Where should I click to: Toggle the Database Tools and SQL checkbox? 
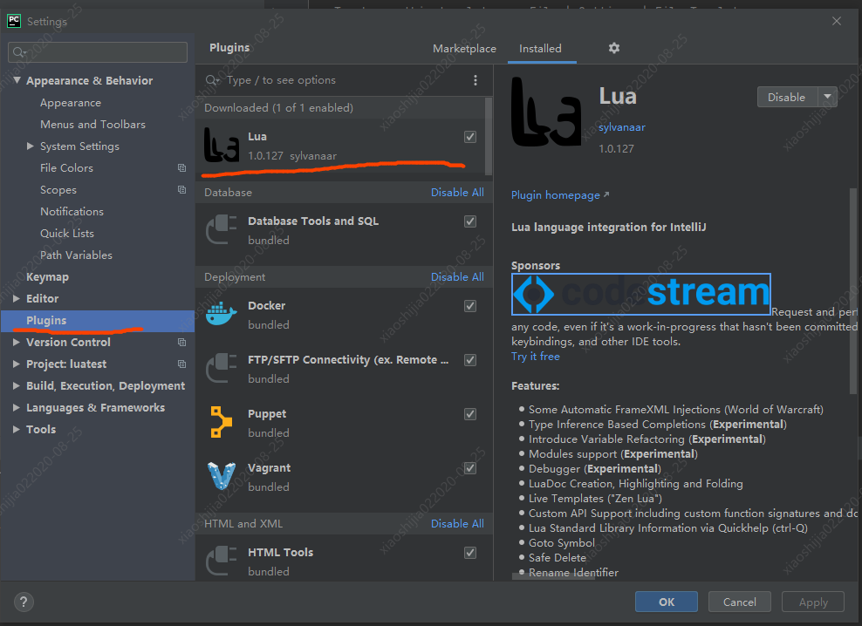coord(470,221)
